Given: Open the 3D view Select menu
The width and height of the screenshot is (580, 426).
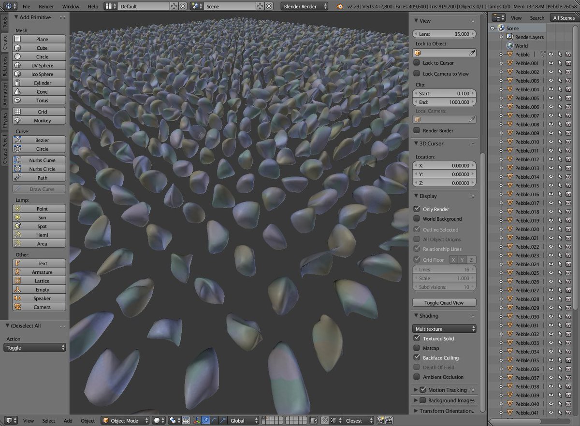Looking at the screenshot, I should pos(48,421).
